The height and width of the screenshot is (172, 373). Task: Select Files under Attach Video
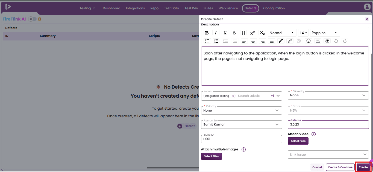298,141
